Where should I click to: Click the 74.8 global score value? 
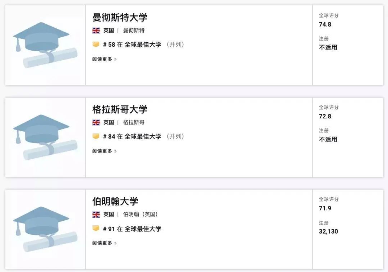pos(325,24)
